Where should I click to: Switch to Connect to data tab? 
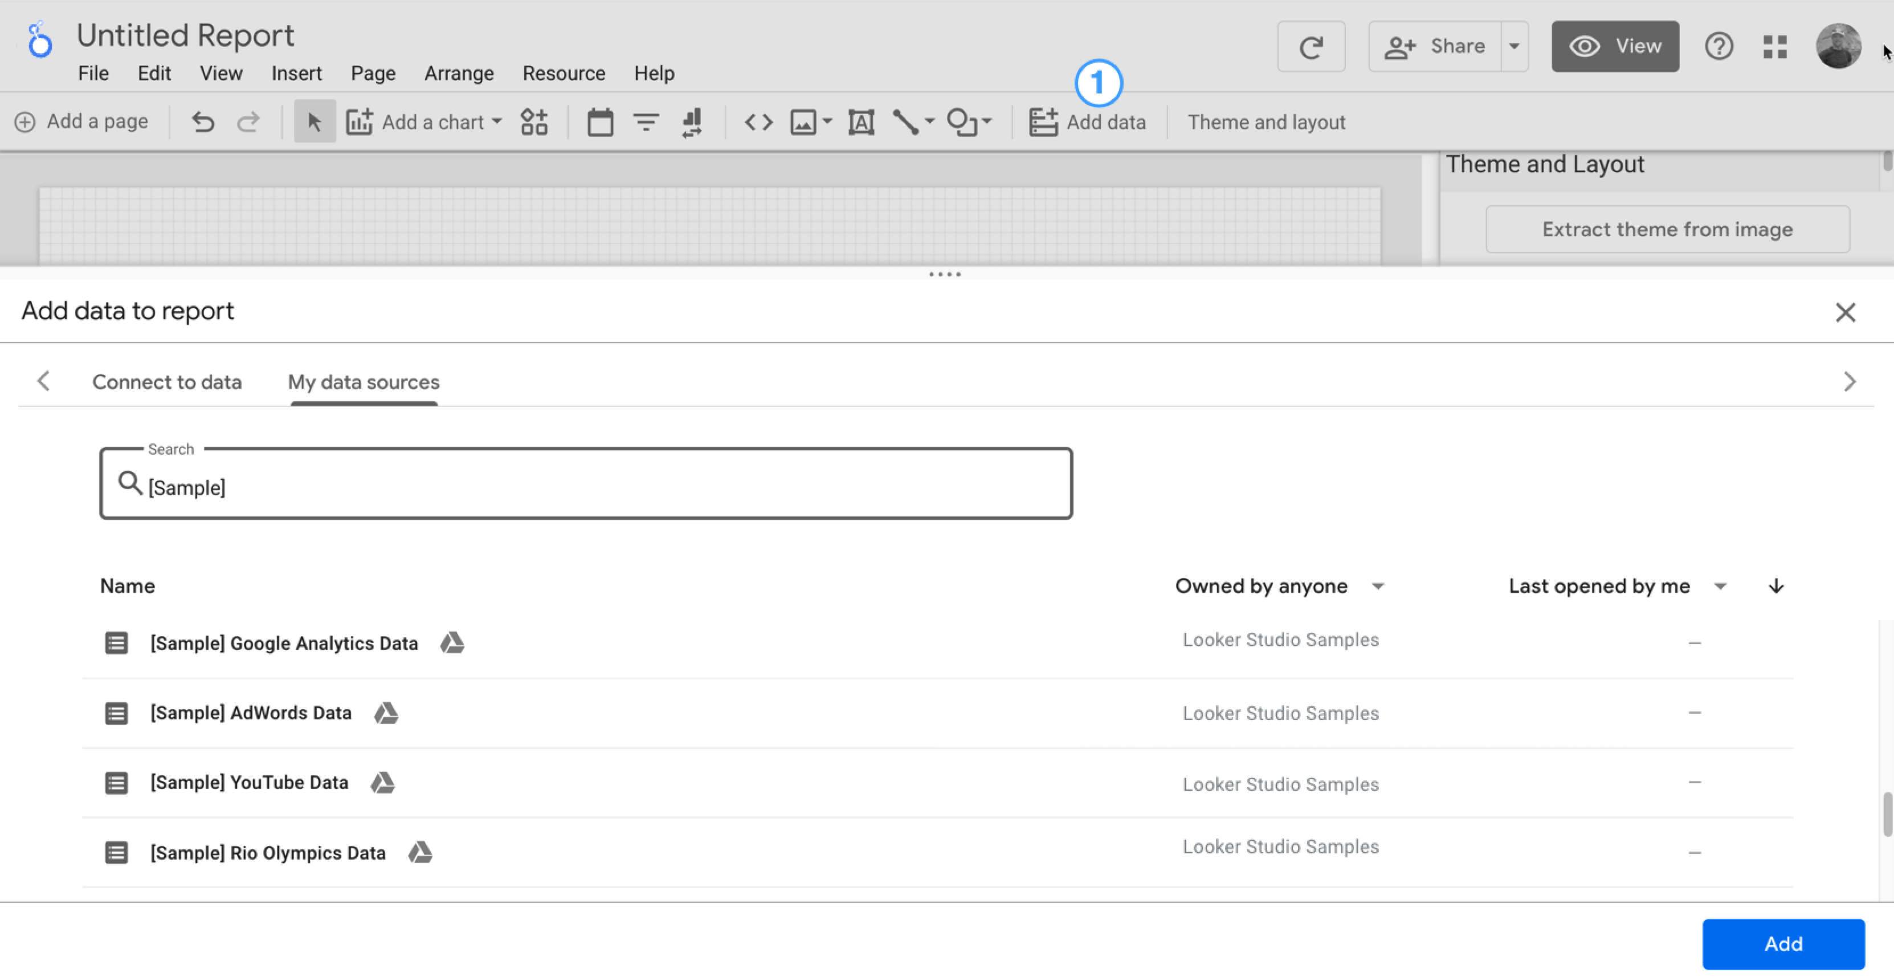pyautogui.click(x=167, y=382)
